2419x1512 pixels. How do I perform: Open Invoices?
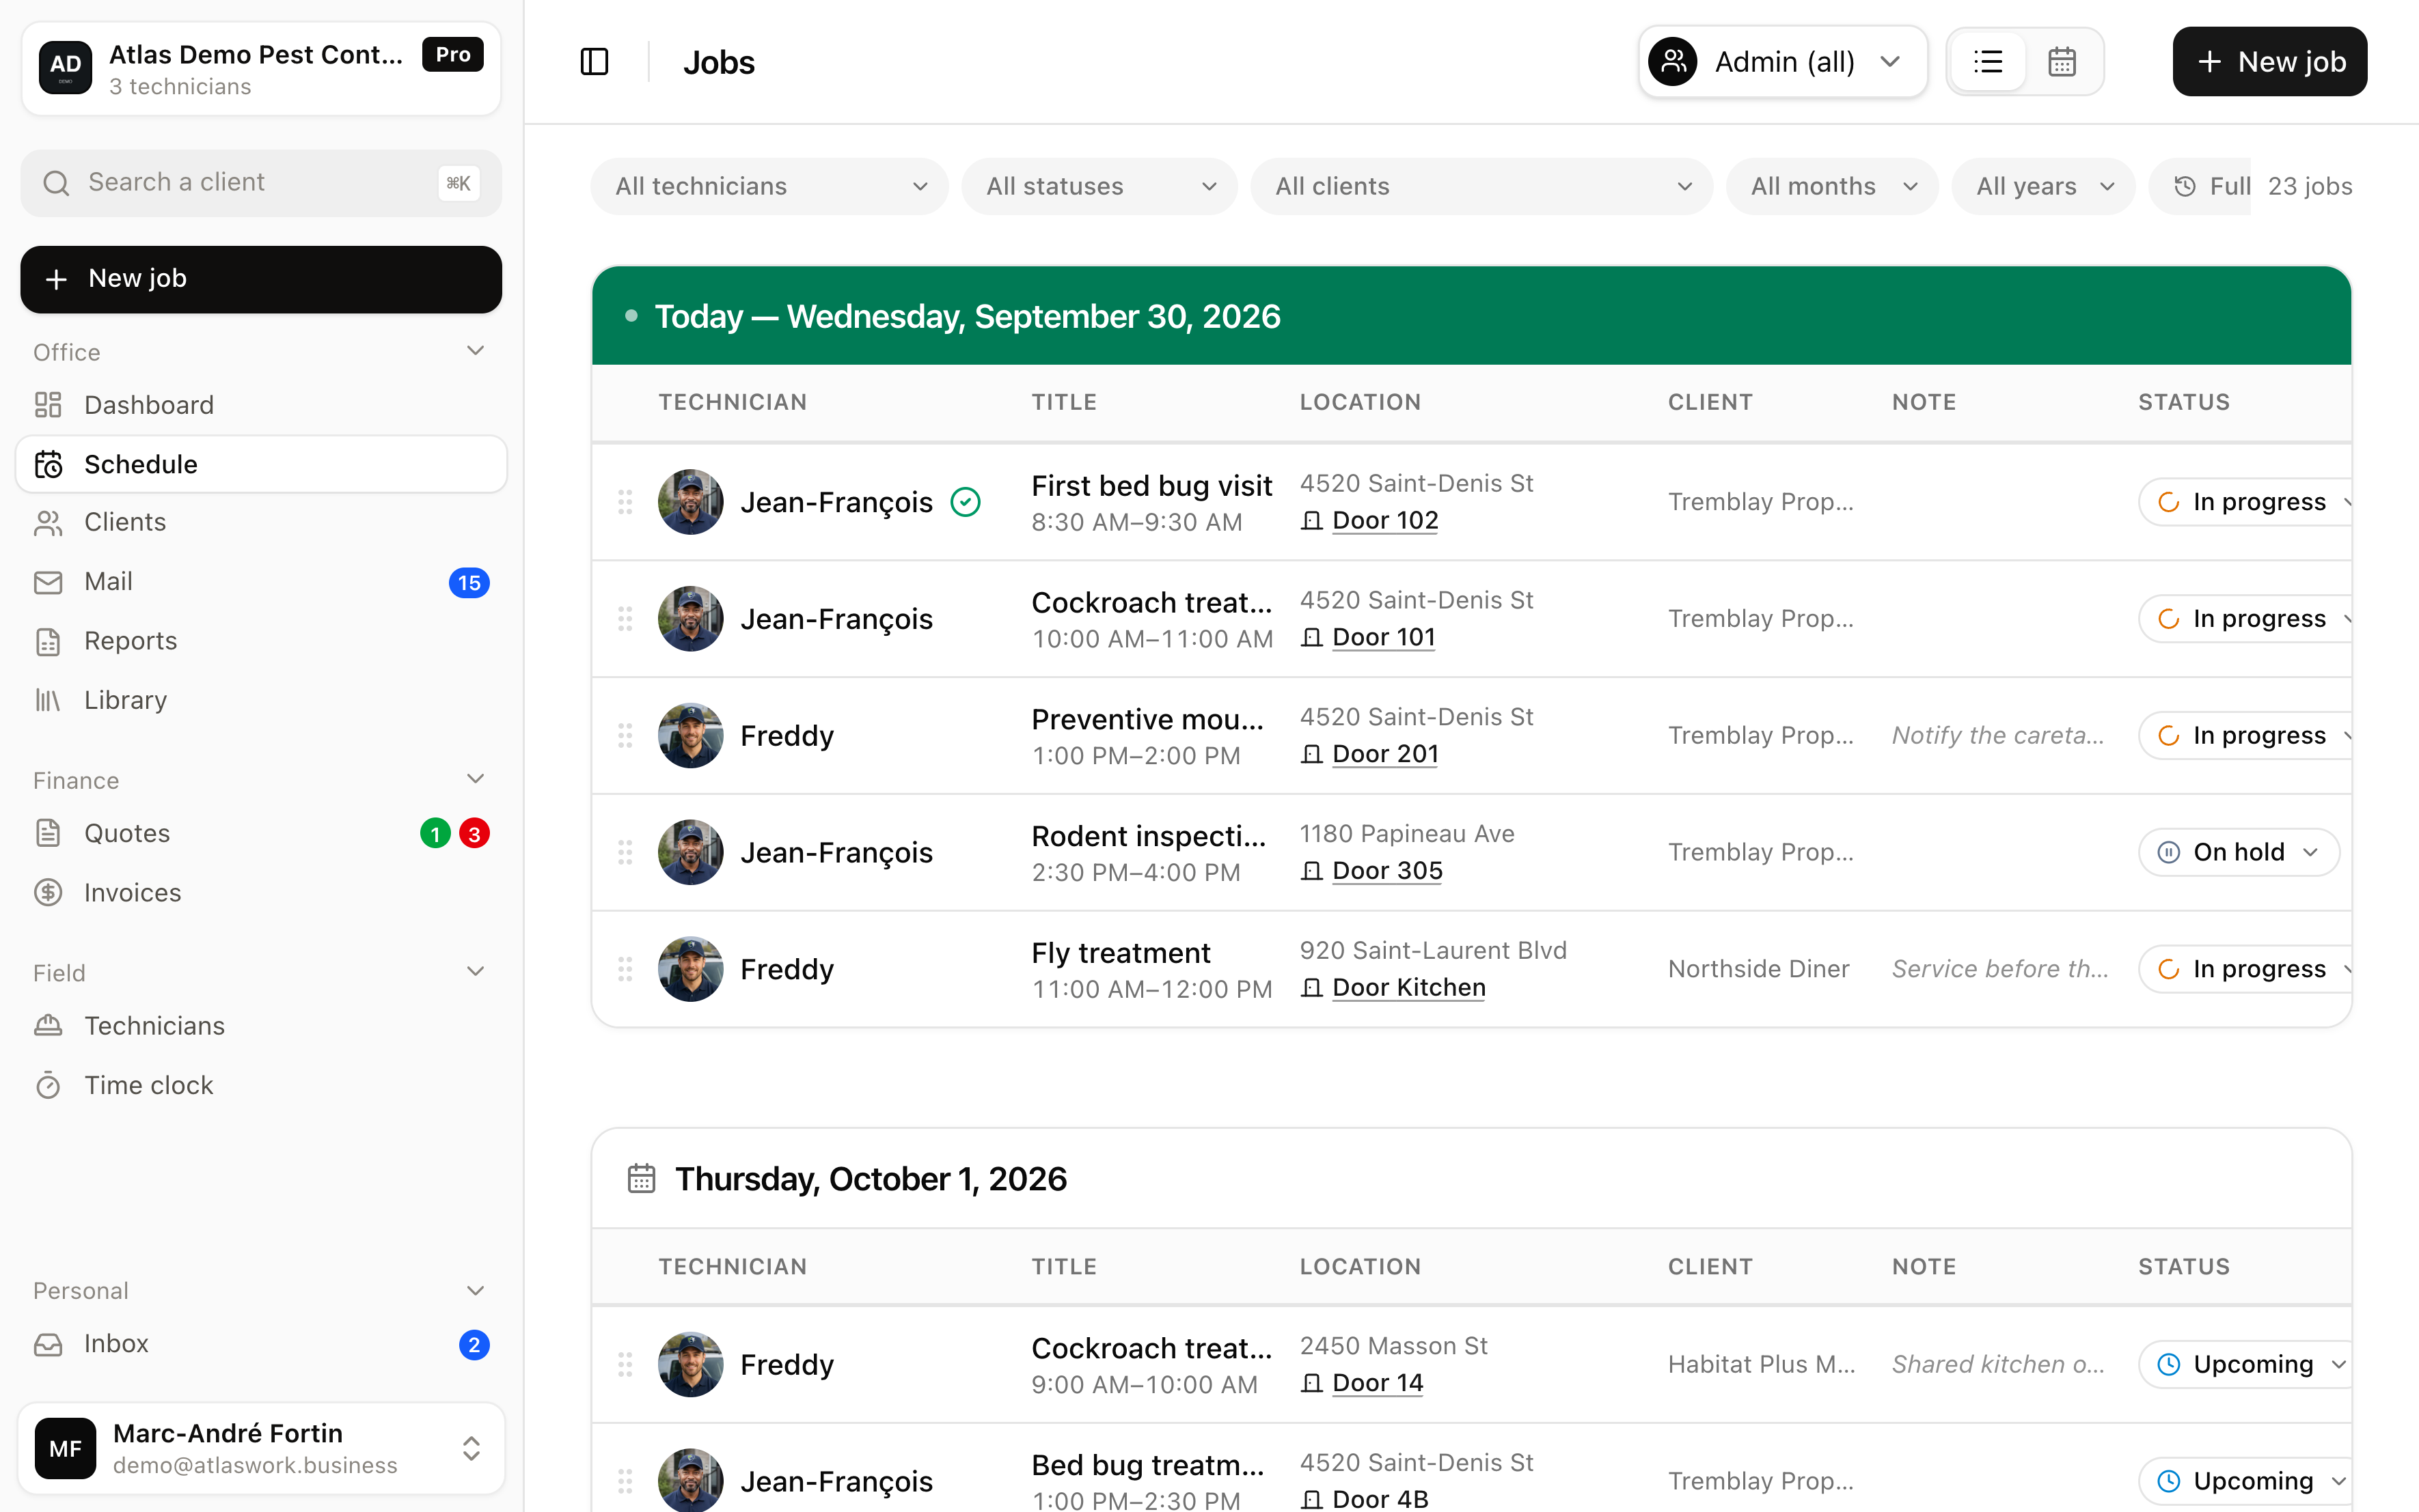[x=261, y=892]
